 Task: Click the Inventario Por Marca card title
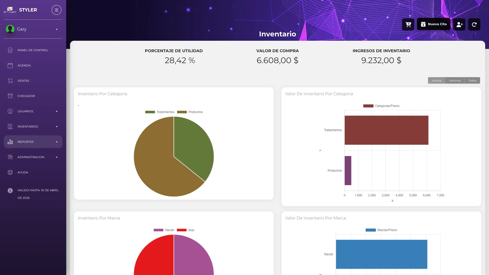[99, 218]
